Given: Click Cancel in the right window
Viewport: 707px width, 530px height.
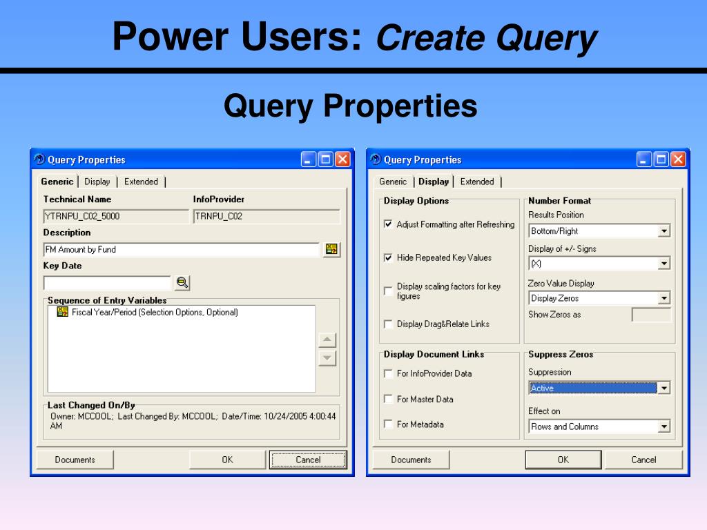Looking at the screenshot, I should [x=643, y=460].
